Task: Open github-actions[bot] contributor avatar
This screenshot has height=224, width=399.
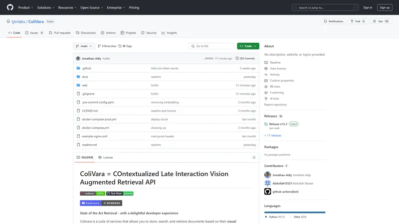Action: point(267,192)
